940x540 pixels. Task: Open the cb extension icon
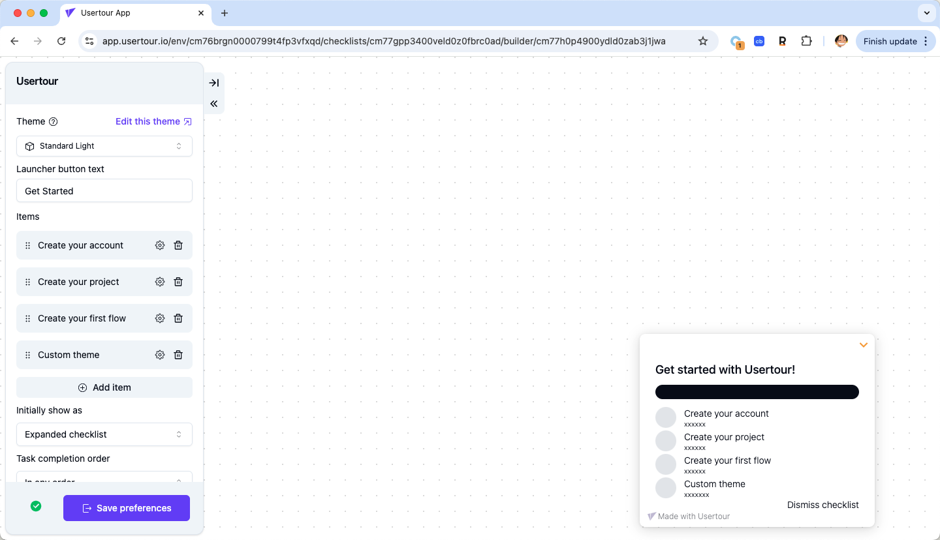759,41
